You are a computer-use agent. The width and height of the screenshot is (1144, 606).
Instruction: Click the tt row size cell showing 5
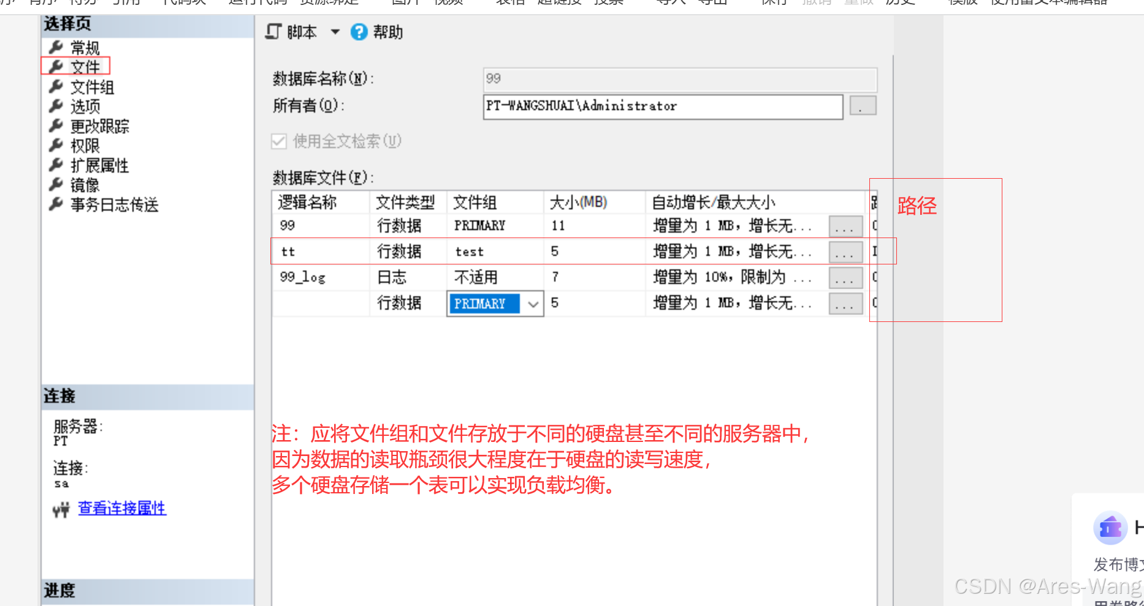coord(595,251)
